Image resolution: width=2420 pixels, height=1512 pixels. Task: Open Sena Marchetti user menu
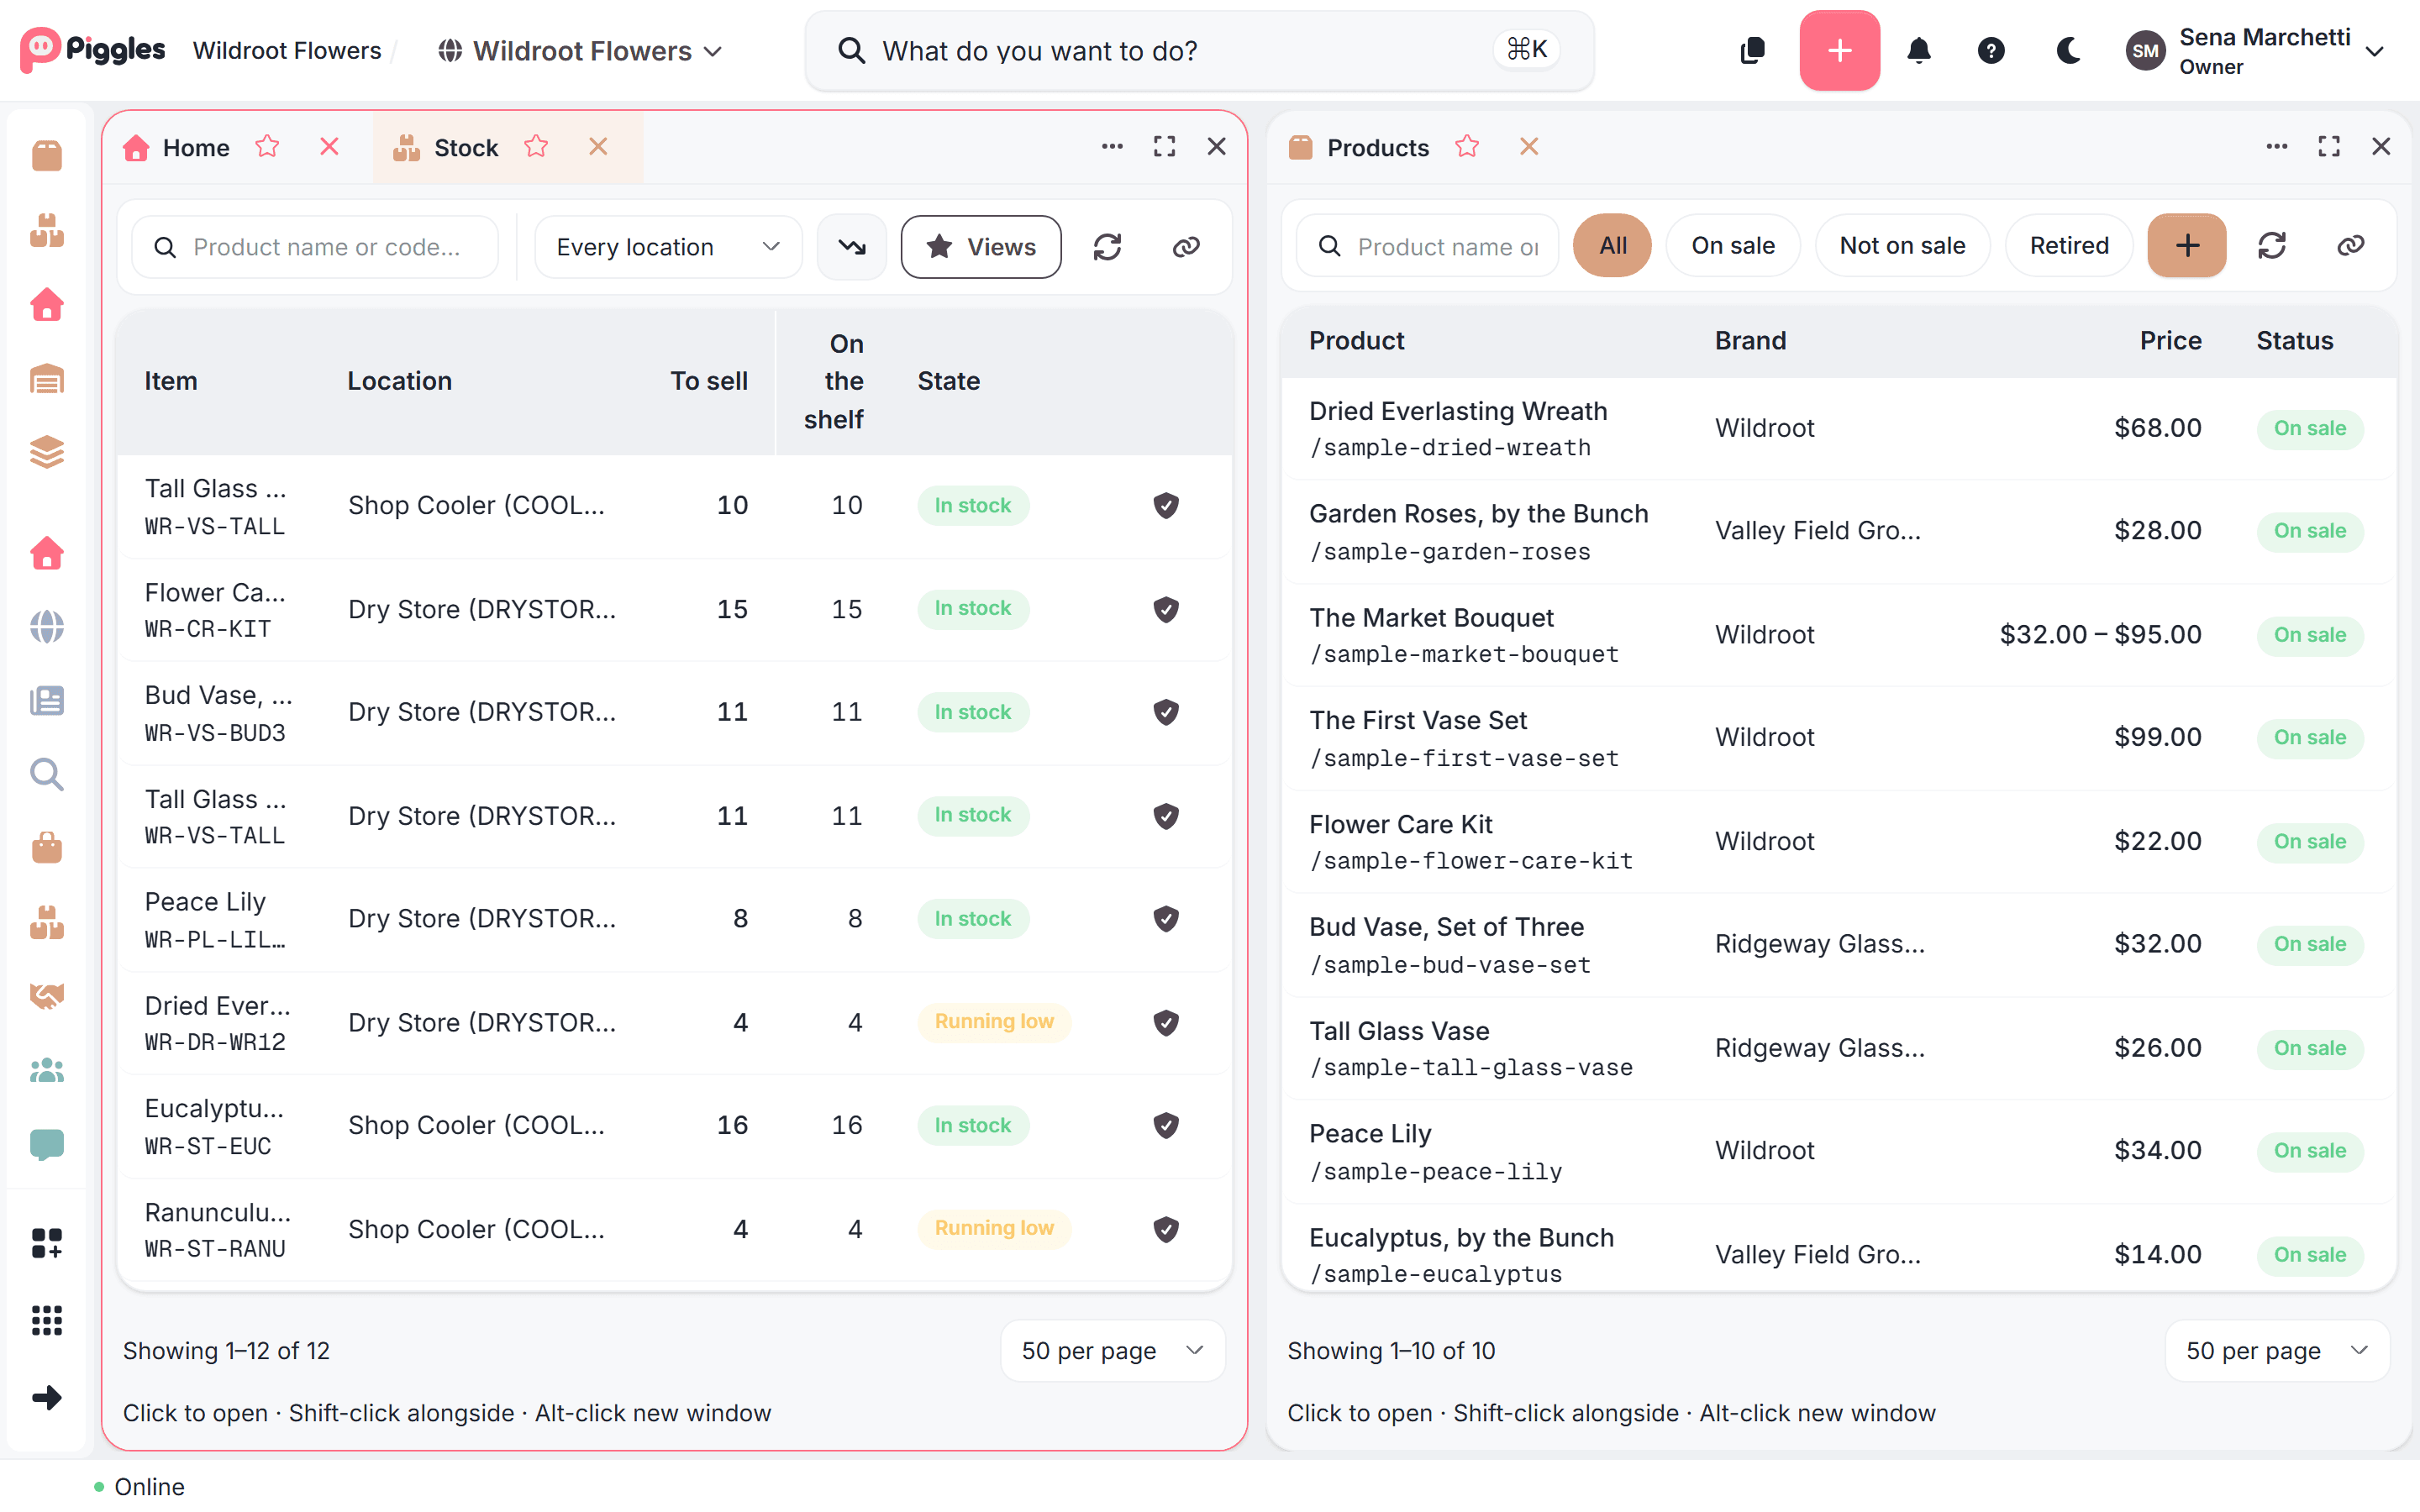pos(2255,50)
